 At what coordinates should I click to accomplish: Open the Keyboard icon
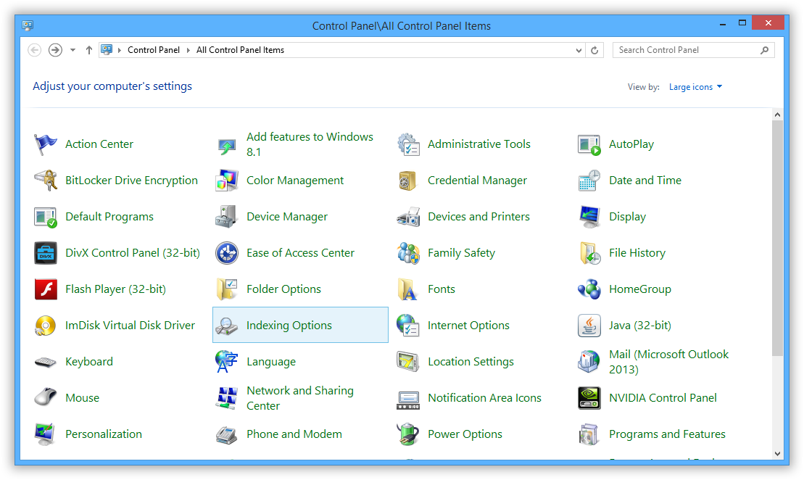pyautogui.click(x=45, y=363)
